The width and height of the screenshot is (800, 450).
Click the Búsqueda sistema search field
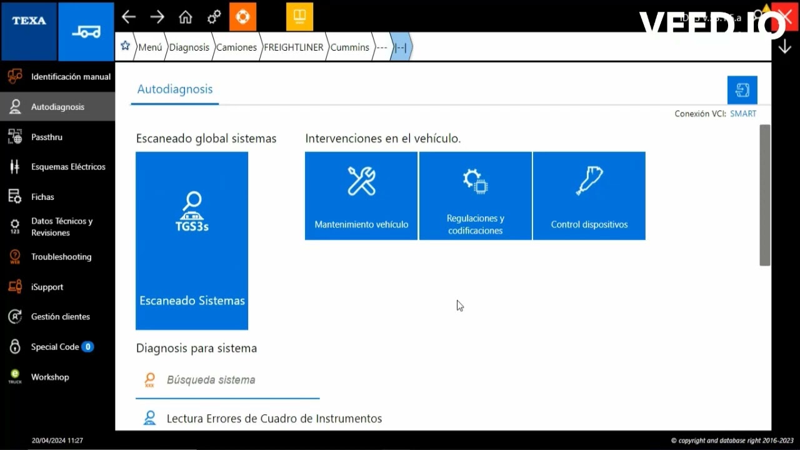[x=227, y=380]
